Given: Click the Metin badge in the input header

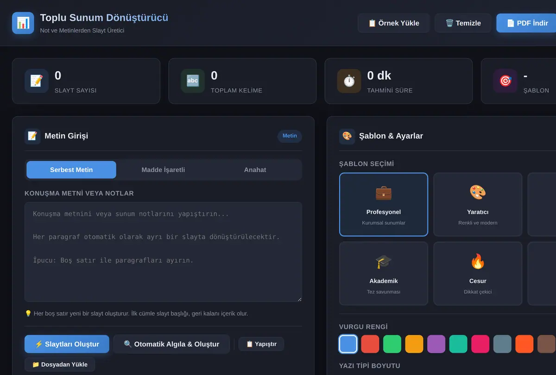Looking at the screenshot, I should (290, 136).
